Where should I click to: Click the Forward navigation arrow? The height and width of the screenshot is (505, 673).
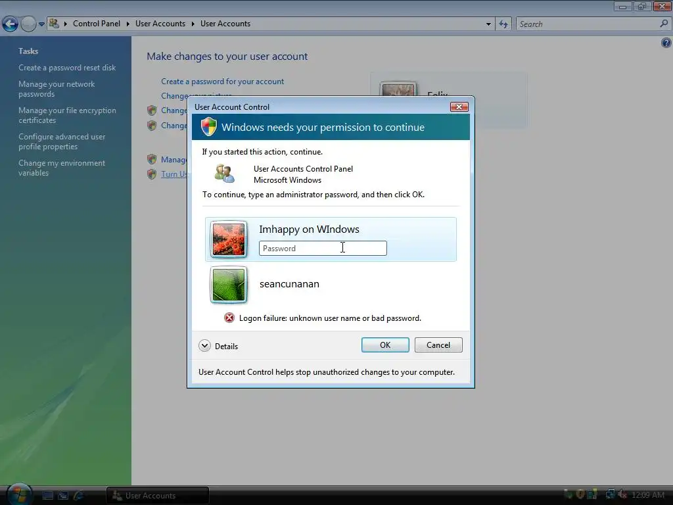pos(28,24)
